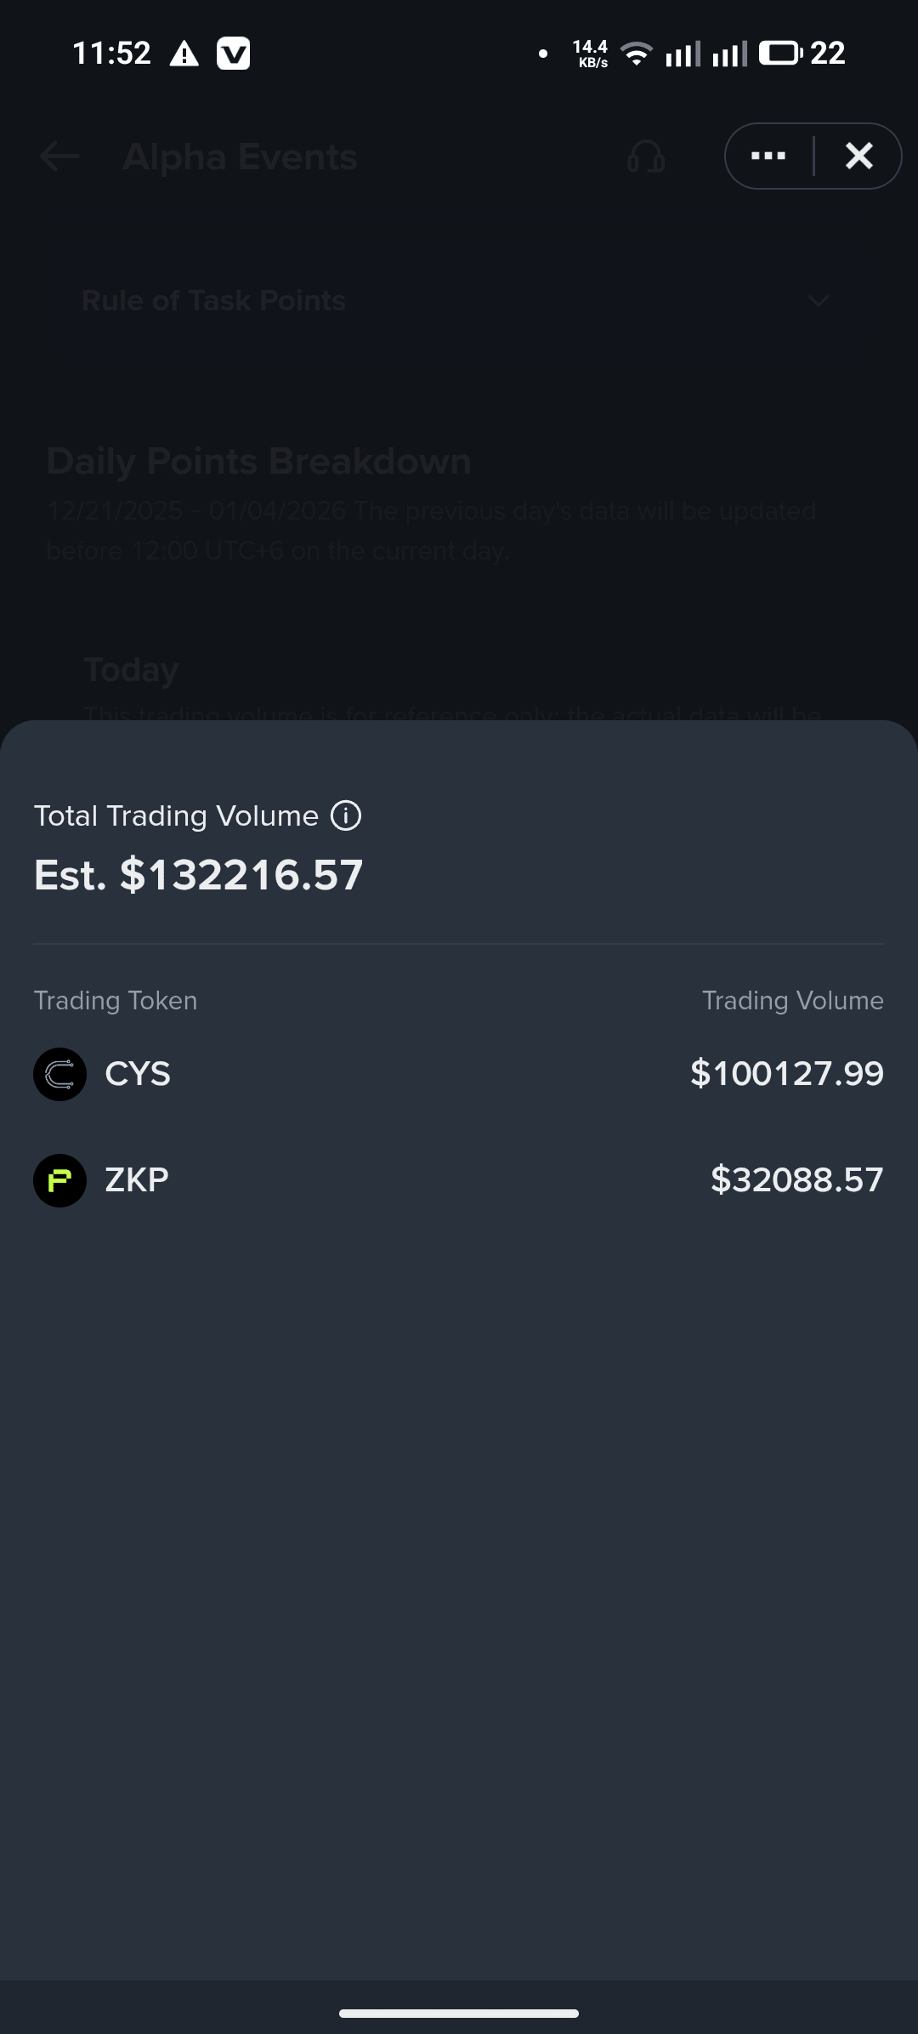Tap the V app notification icon
The width and height of the screenshot is (918, 2034).
233,54
